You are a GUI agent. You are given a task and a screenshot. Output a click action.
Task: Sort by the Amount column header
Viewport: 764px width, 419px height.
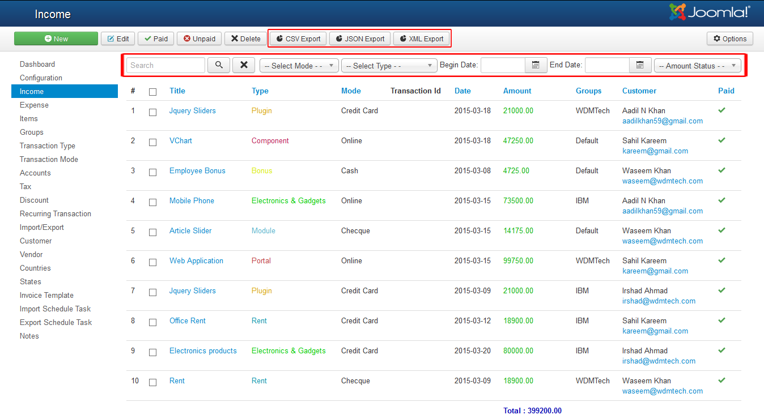click(x=517, y=91)
